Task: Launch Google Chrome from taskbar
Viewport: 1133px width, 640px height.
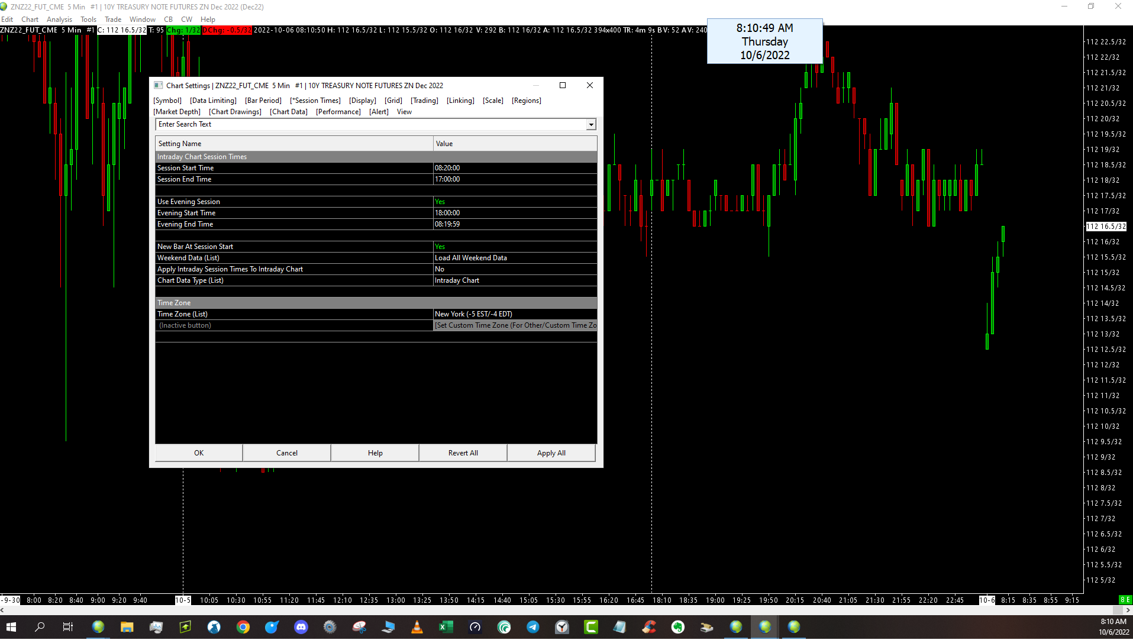Action: click(243, 627)
